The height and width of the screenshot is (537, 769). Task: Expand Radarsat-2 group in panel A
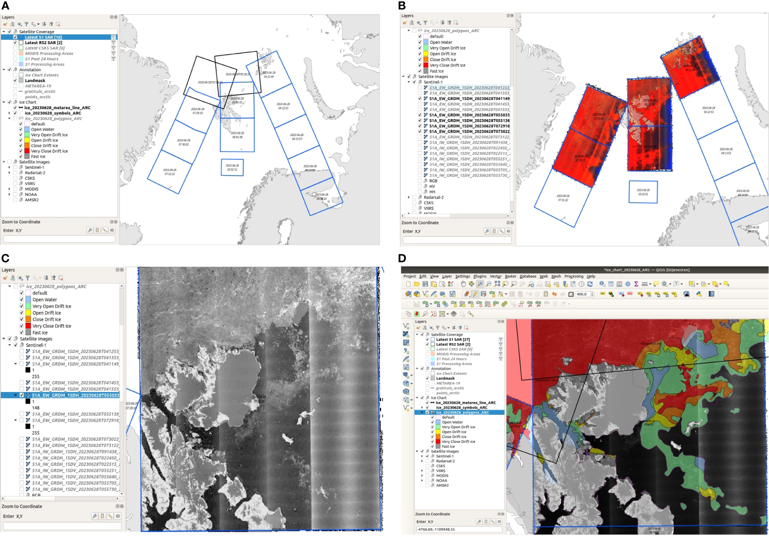[x=9, y=173]
